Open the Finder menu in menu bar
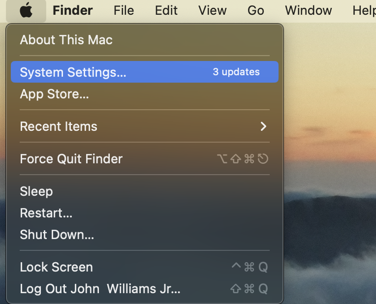This screenshot has height=304, width=376. coord(73,10)
